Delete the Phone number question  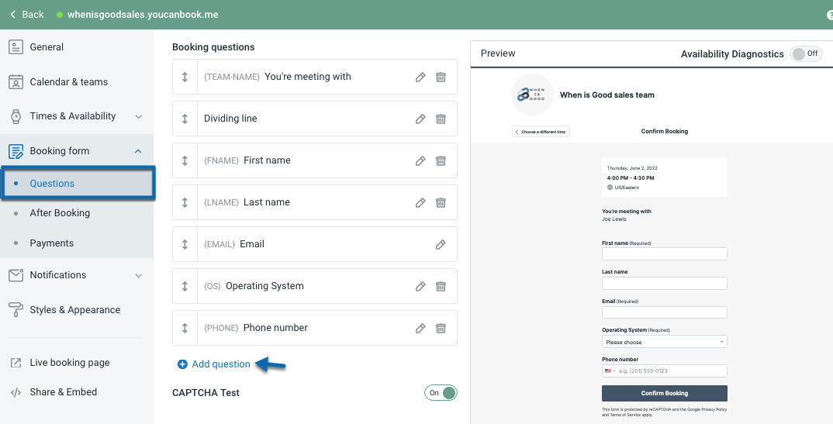pos(441,329)
